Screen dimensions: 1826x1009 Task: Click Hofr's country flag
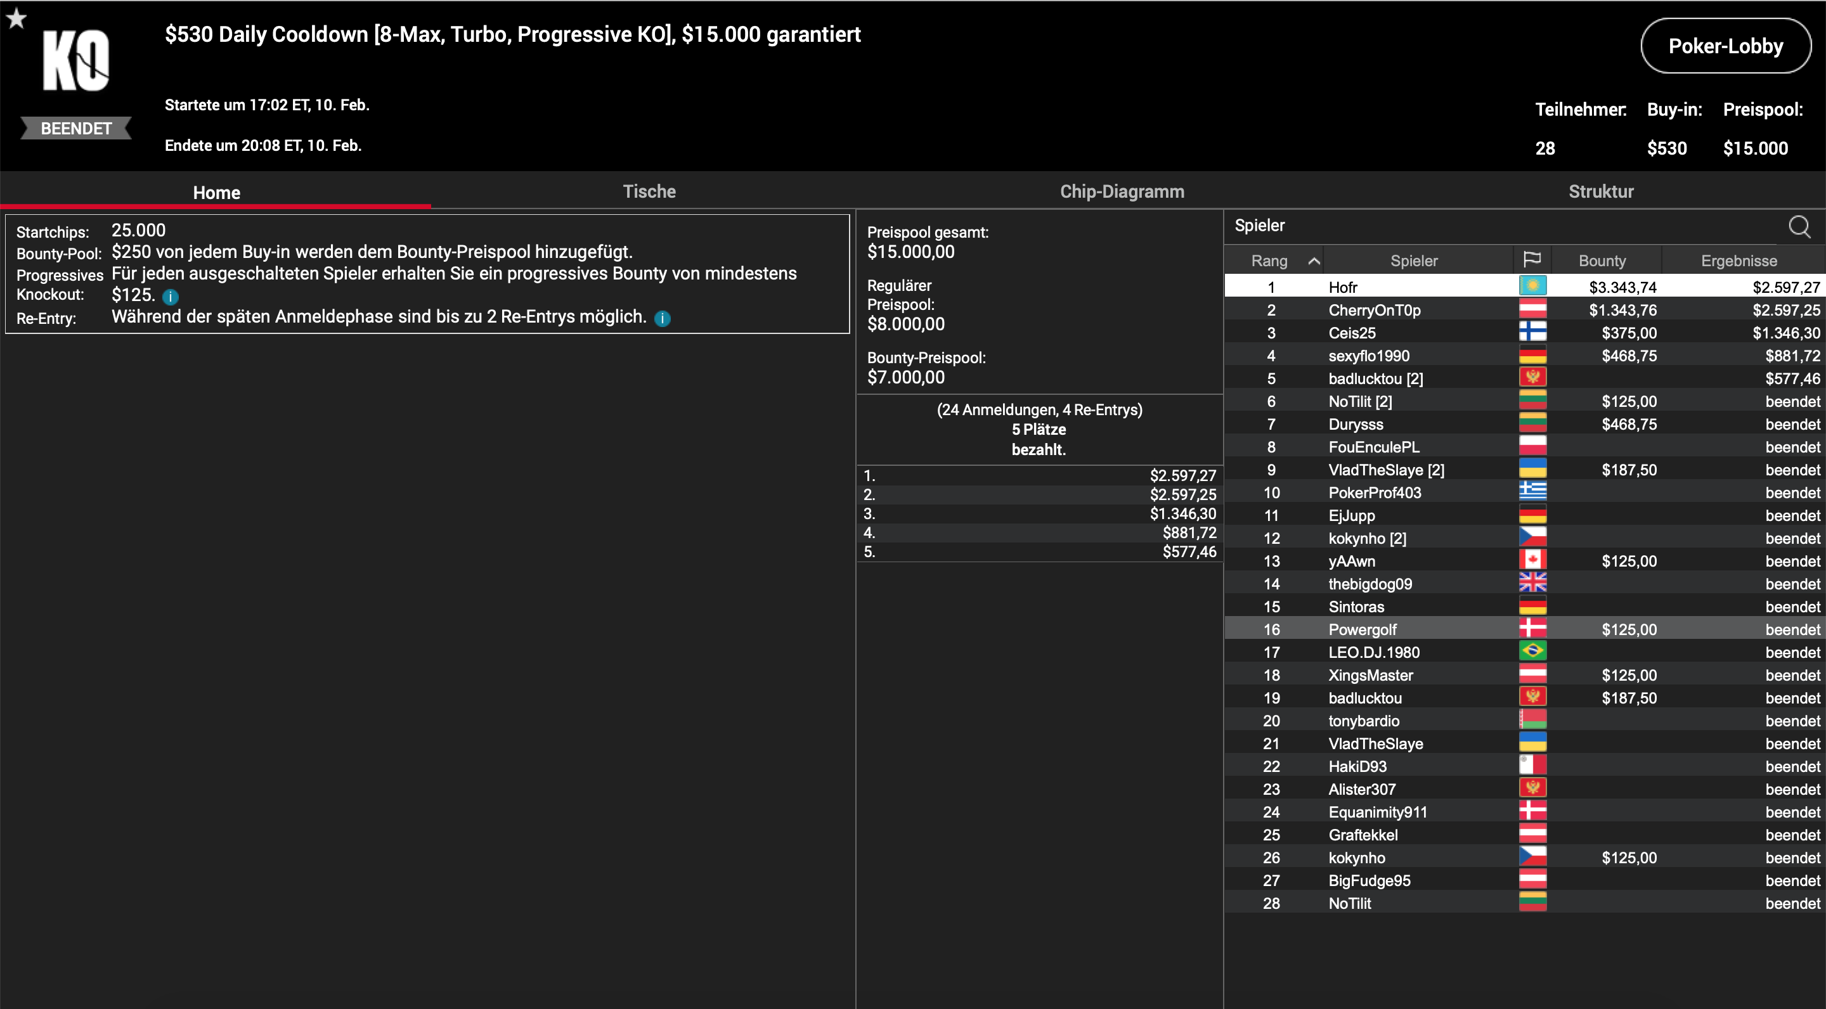tap(1532, 287)
